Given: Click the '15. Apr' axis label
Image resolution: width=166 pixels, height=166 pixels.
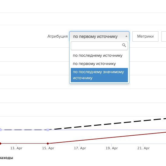Looking at the screenshot, I should pos(48,148).
